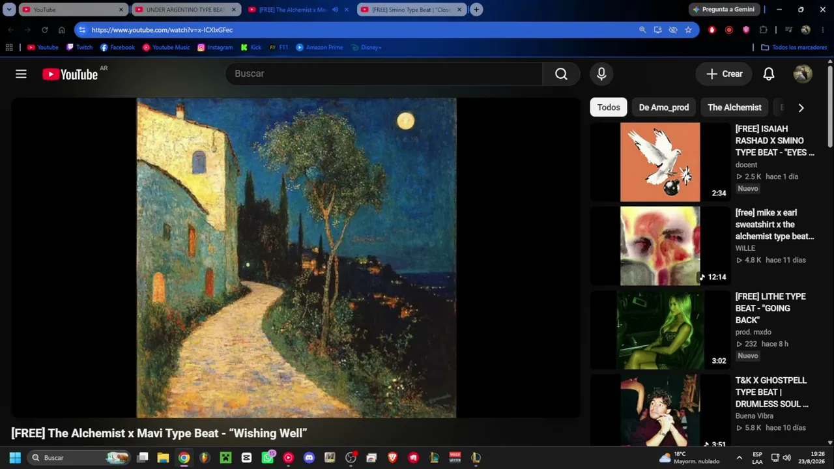Click the install app icon in address bar

[x=658, y=30]
